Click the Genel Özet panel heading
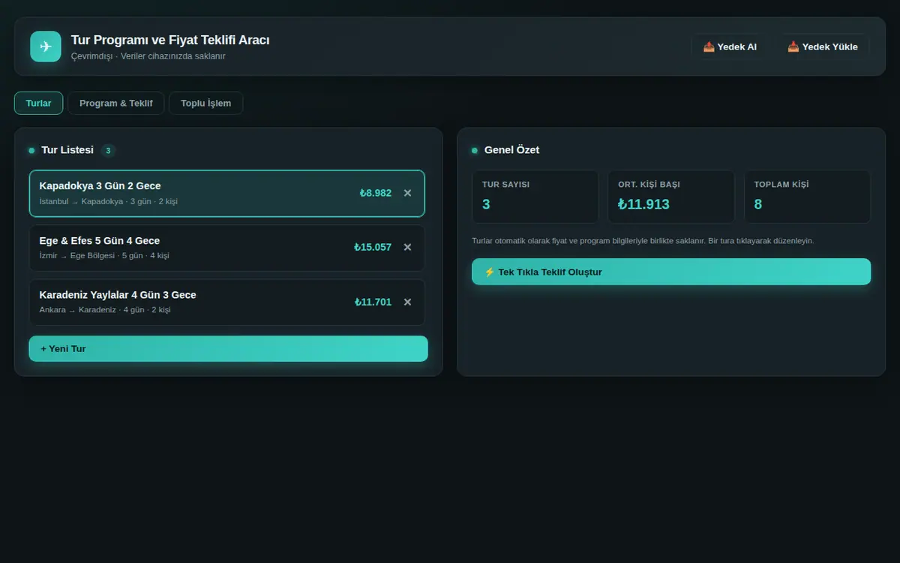900x563 pixels. (x=511, y=150)
